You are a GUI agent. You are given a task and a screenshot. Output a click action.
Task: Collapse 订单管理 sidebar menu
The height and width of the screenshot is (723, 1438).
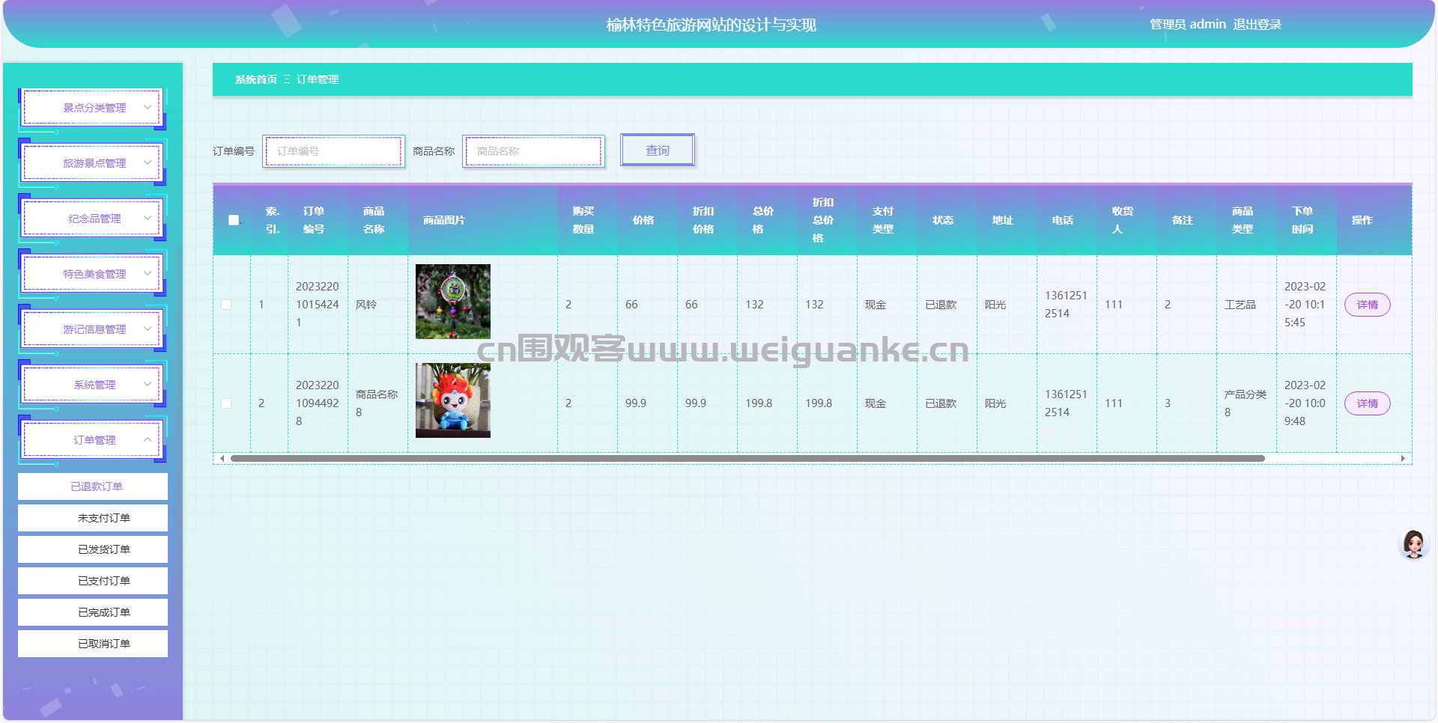pos(92,440)
